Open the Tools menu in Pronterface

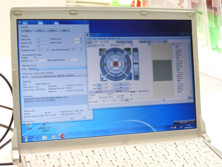94,38
